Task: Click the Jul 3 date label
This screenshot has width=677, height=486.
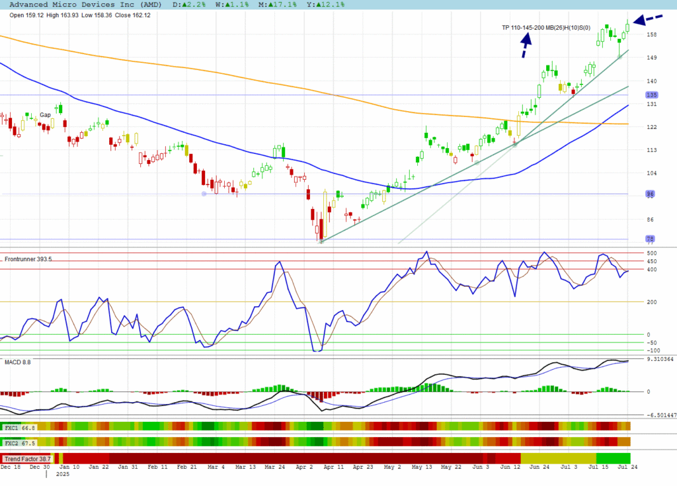Action: 569,467
